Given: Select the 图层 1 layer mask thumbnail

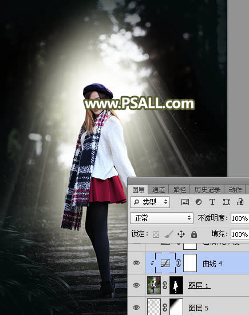Looking at the screenshot, I should click(x=176, y=285).
